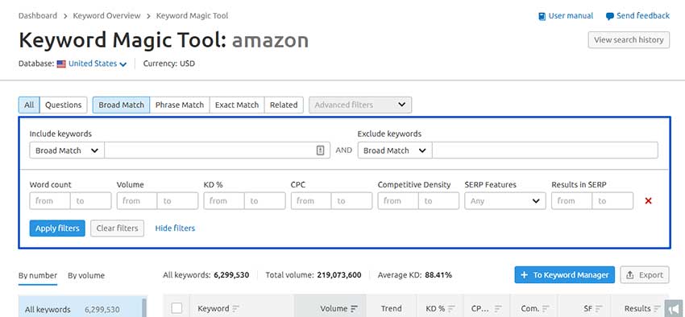Click the CPC from field

point(311,201)
